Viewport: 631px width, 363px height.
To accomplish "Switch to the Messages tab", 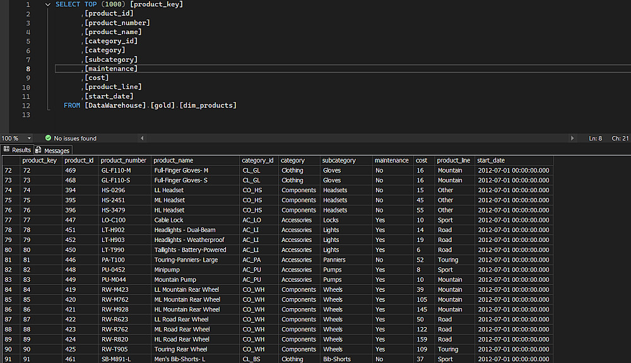I will (x=56, y=151).
